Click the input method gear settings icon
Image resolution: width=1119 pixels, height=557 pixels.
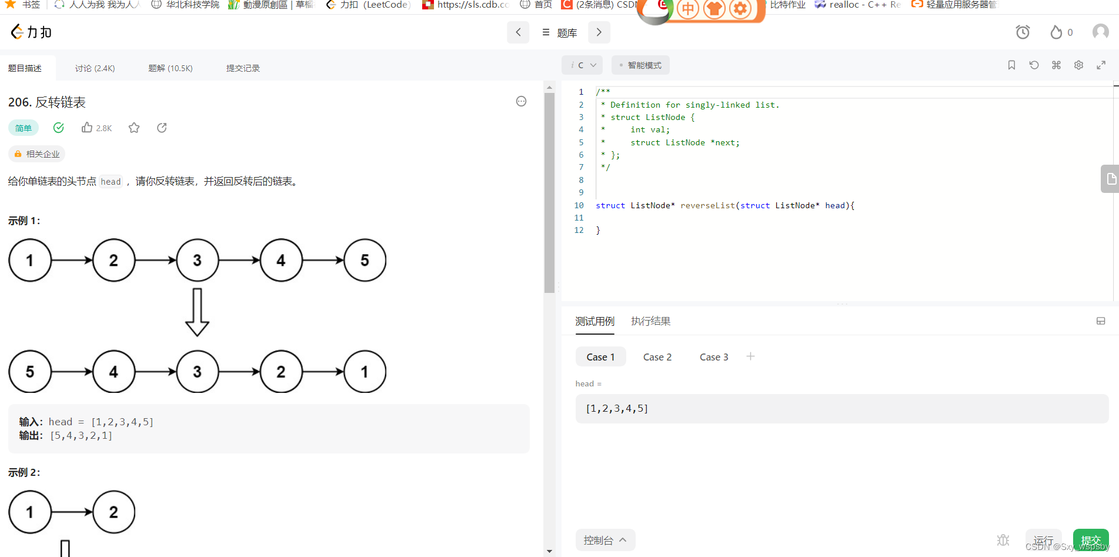point(740,9)
